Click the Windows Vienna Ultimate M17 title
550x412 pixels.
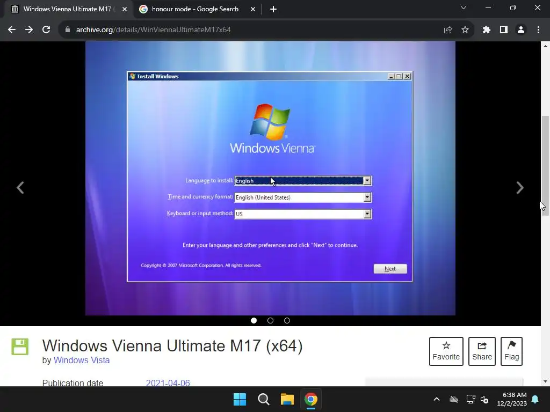[x=172, y=346]
